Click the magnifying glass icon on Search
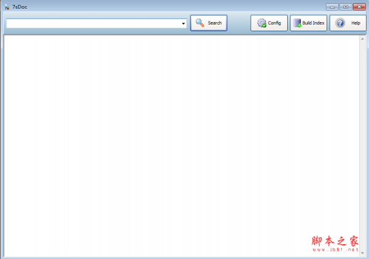369x259 pixels. coord(200,23)
